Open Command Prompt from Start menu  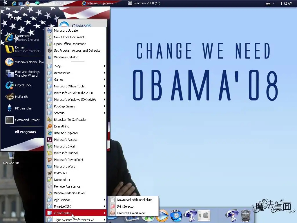pyautogui.click(x=23, y=120)
